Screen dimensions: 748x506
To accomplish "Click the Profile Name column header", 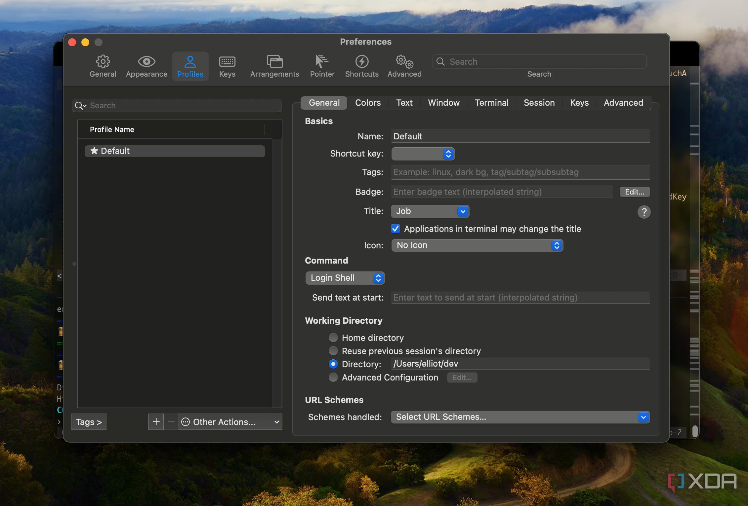I will (x=171, y=129).
